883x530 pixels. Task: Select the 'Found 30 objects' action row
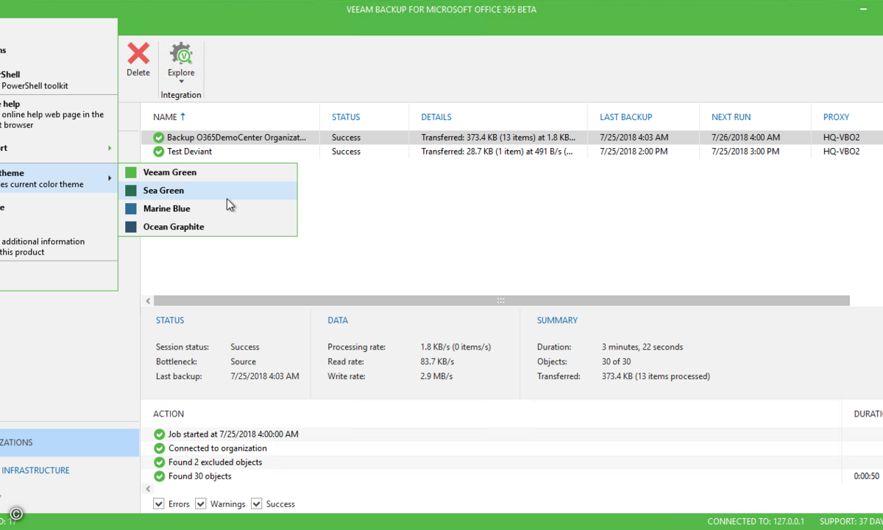click(512, 476)
